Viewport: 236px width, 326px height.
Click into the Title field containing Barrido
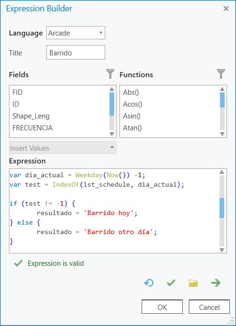tap(76, 53)
